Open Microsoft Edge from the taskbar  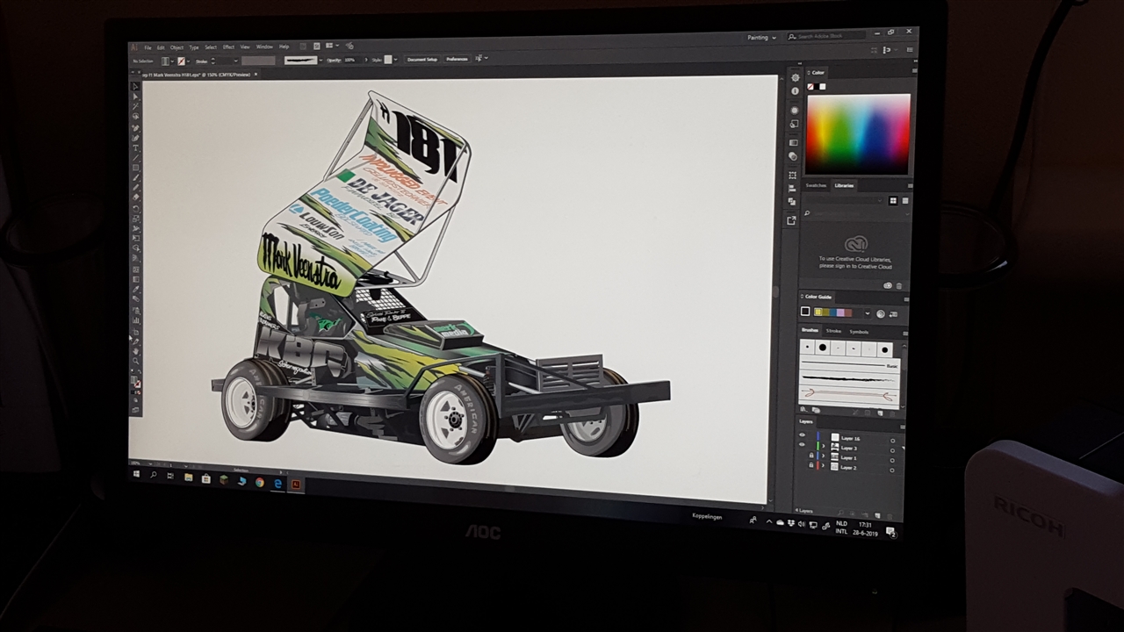(277, 483)
